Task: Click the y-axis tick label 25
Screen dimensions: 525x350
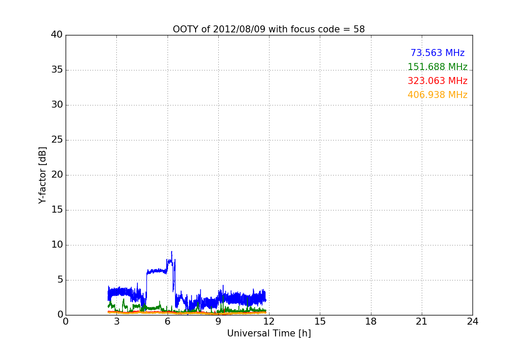Action: (x=57, y=140)
